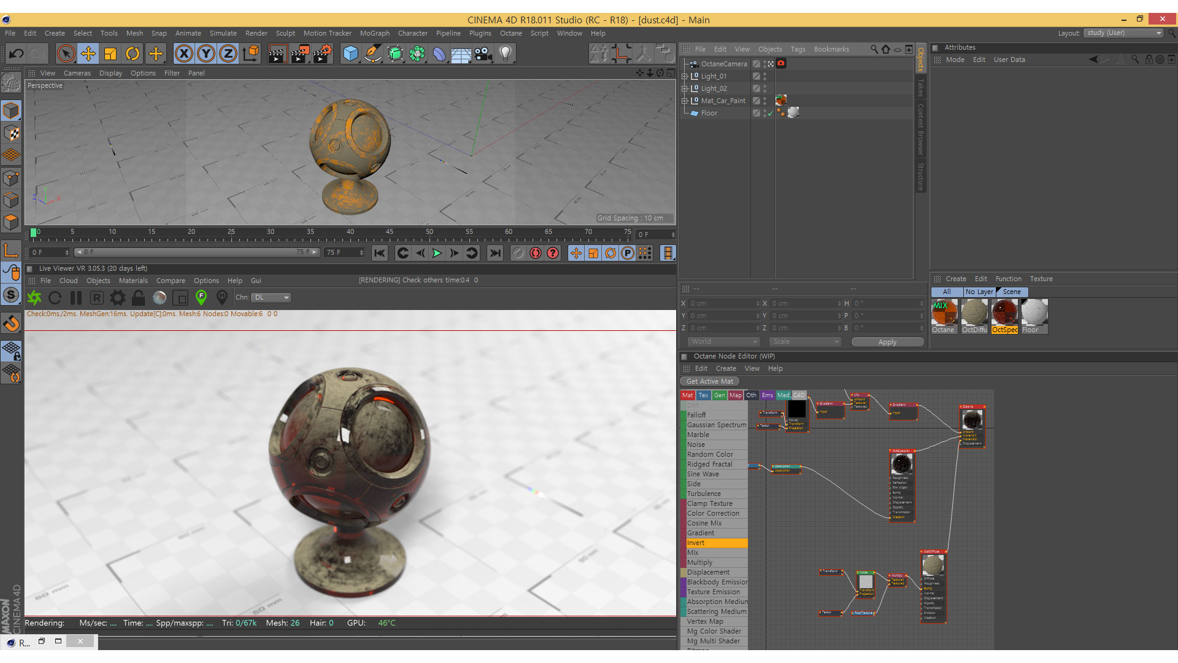Enable Octane focus picker
The width and height of the screenshot is (1178, 663).
tap(201, 298)
